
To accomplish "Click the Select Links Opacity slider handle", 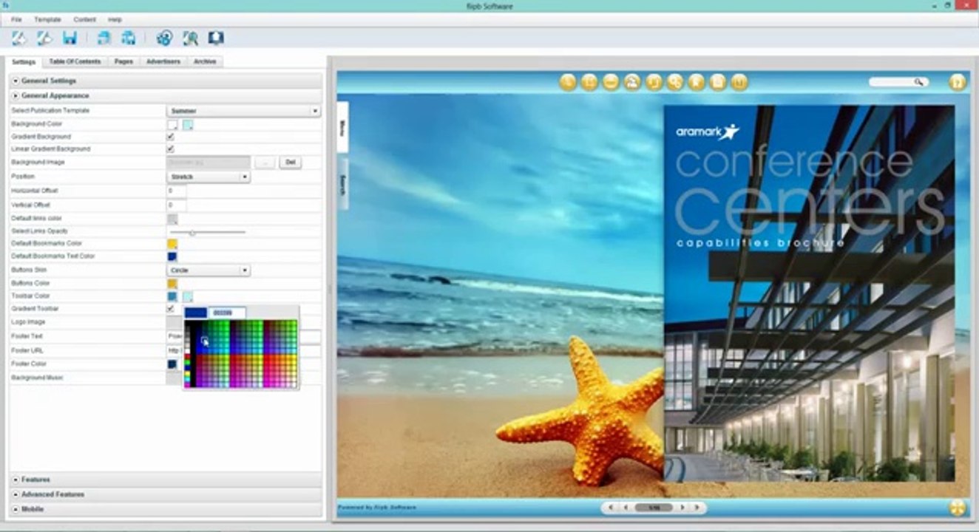I will click(x=192, y=232).
